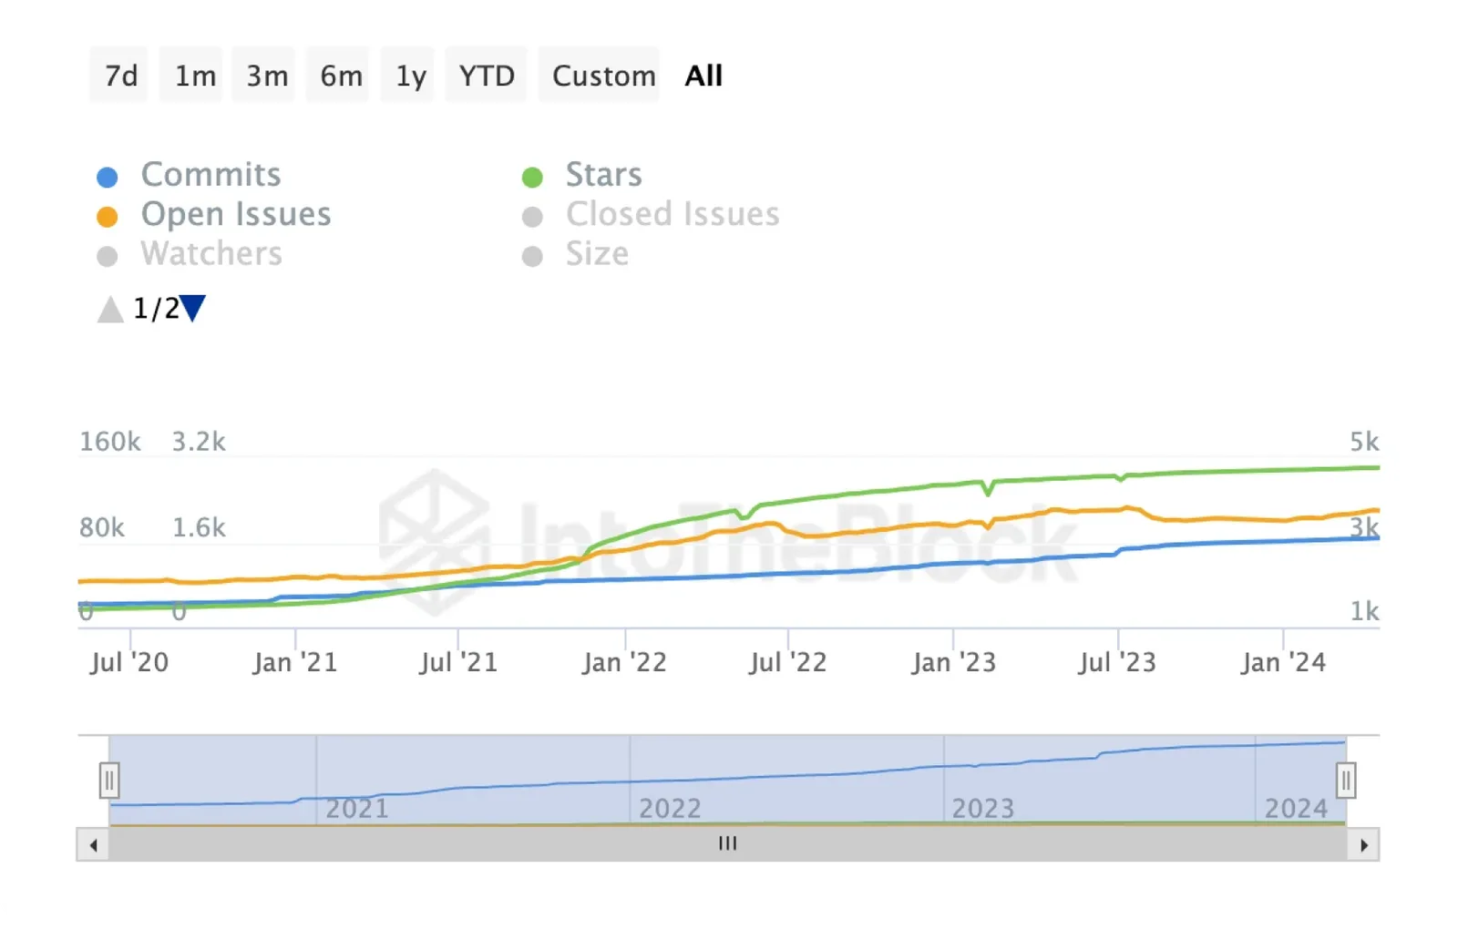Go to previous legend page arrow
This screenshot has width=1458, height=929.
110,309
